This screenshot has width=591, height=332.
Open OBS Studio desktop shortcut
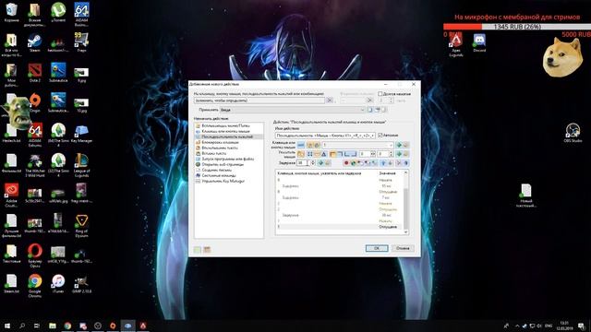573,133
